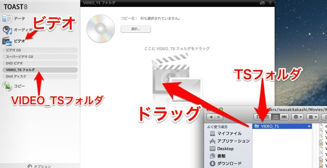Open the オーディオ category in Toast

point(17,30)
